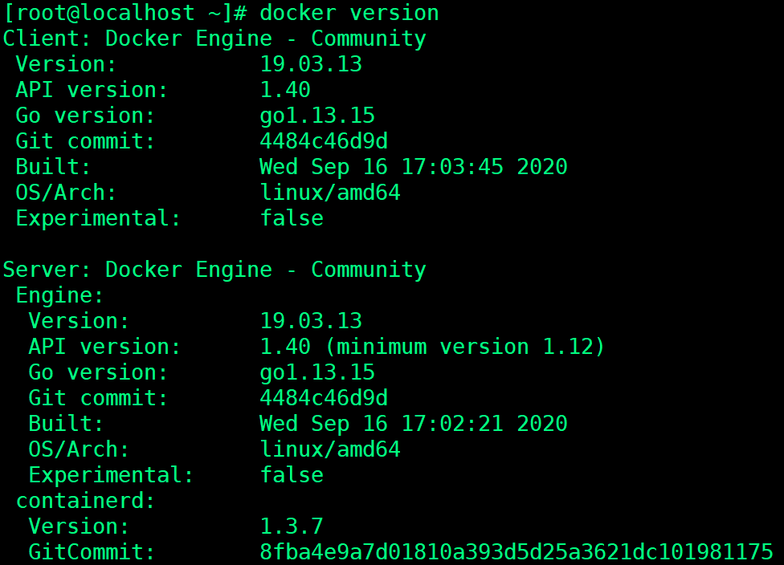Click the client Experimental false value
Screen dimensions: 784x565
[292, 218]
